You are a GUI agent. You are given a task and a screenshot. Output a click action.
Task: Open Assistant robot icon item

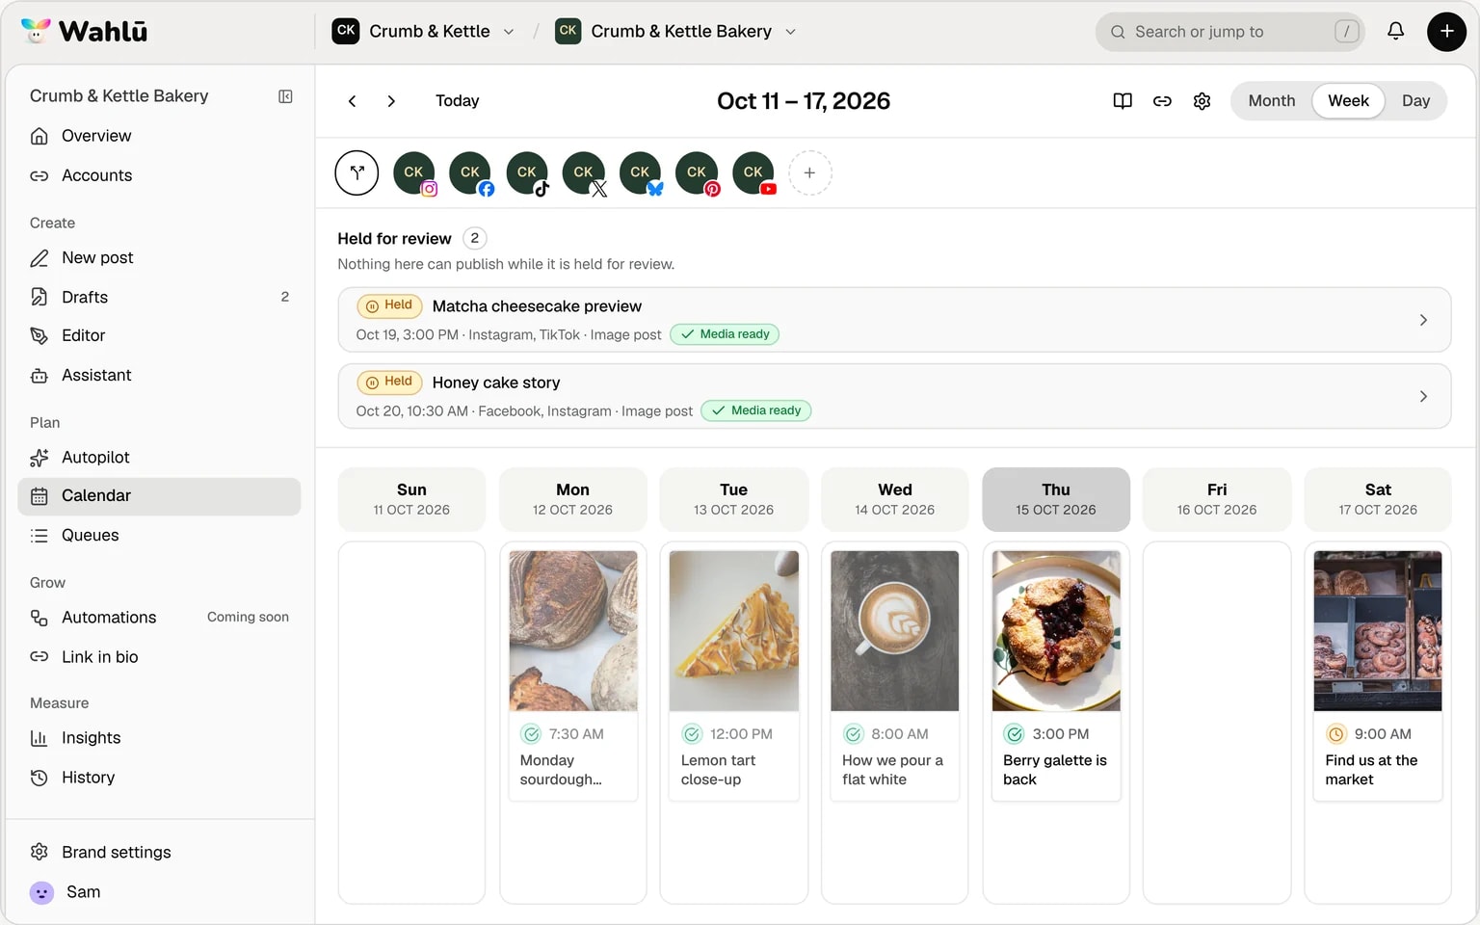tap(159, 376)
